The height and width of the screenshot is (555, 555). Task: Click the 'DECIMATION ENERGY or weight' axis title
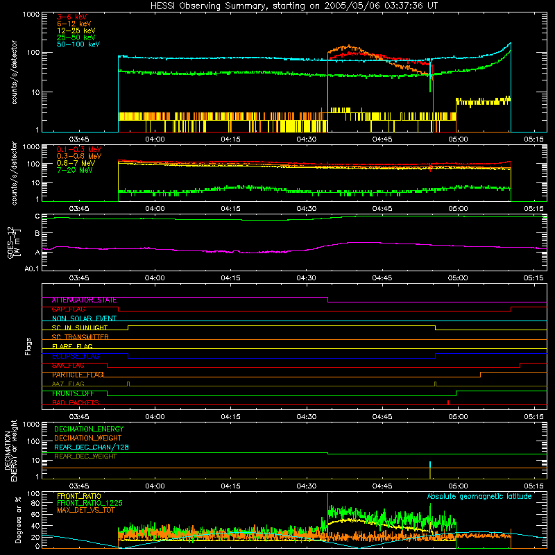[x=10, y=450]
